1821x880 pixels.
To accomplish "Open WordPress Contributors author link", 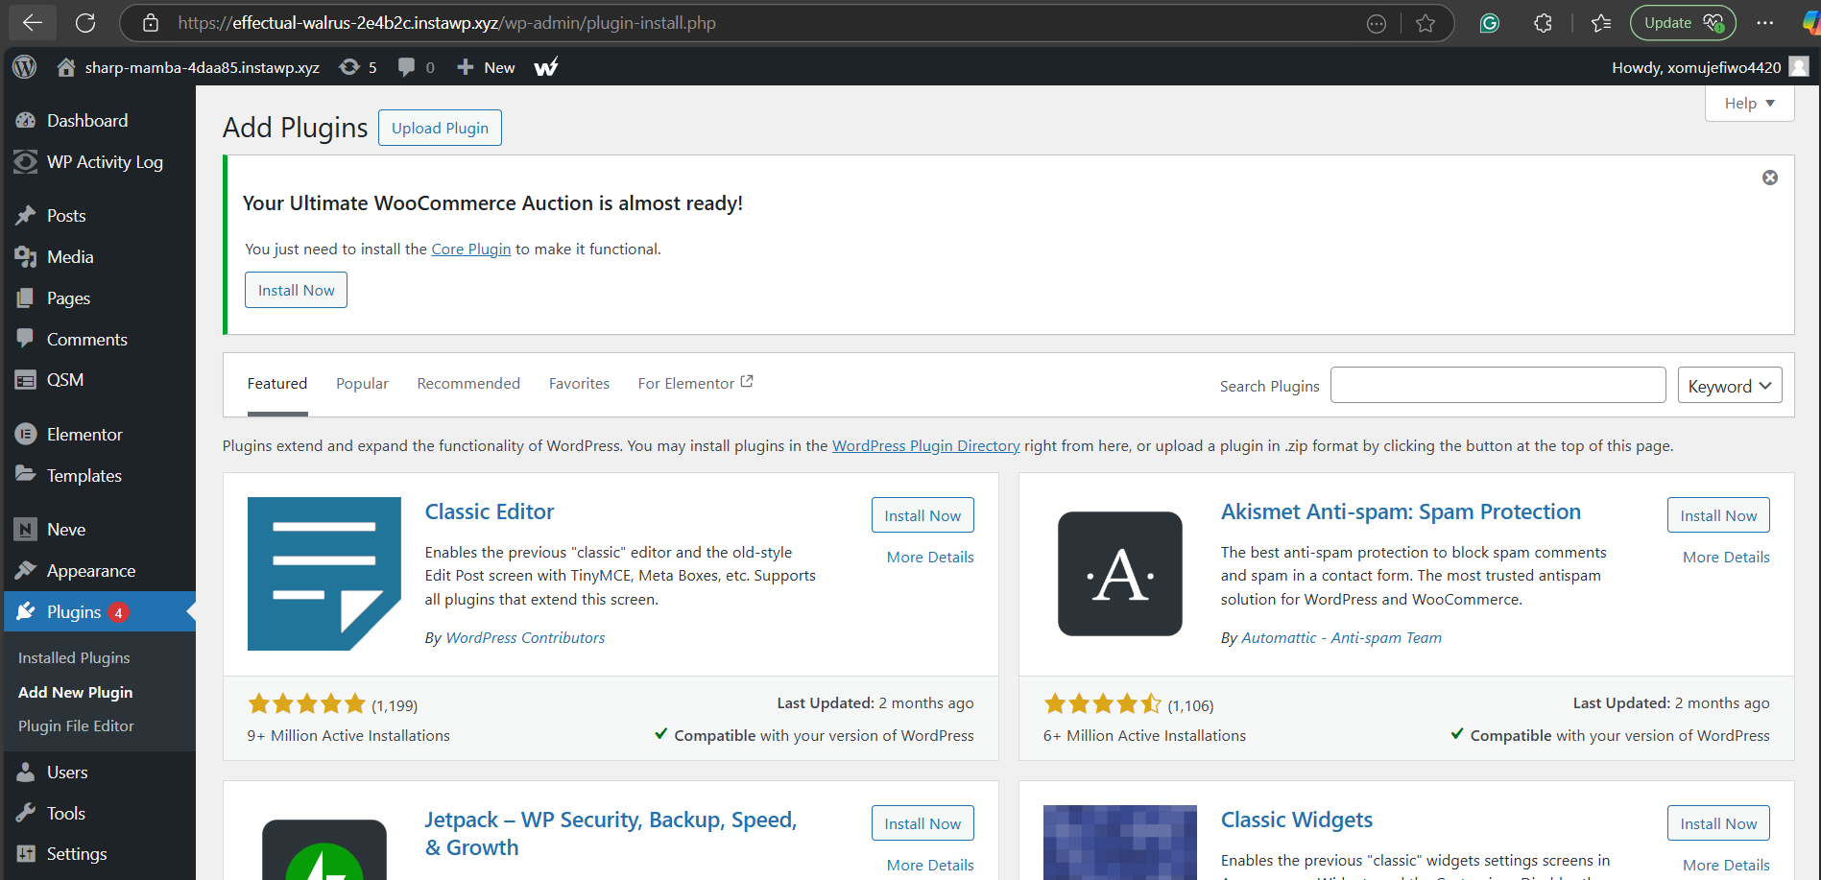I will 525,638.
